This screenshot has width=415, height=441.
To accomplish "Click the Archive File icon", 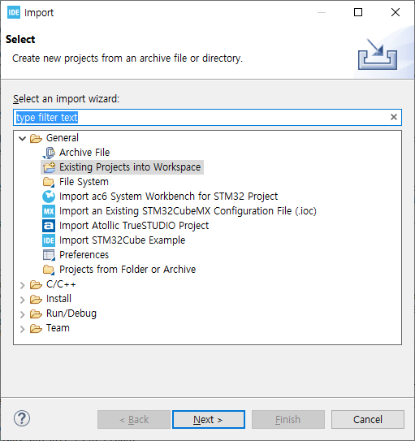I will coord(49,153).
